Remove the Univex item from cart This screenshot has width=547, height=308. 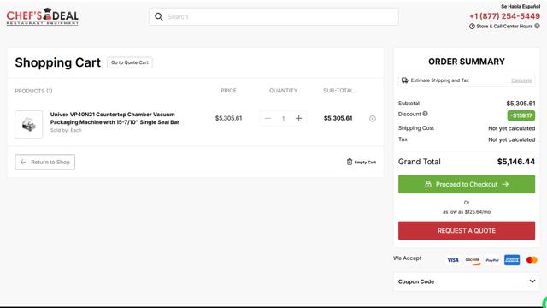[x=373, y=119]
